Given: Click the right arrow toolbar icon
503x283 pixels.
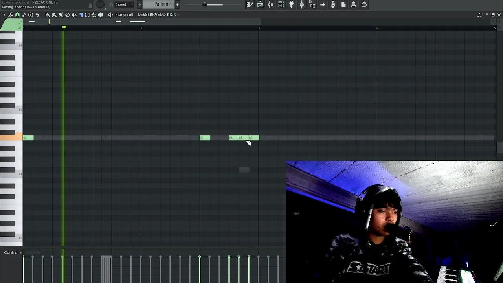Looking at the screenshot, I should [323, 4].
